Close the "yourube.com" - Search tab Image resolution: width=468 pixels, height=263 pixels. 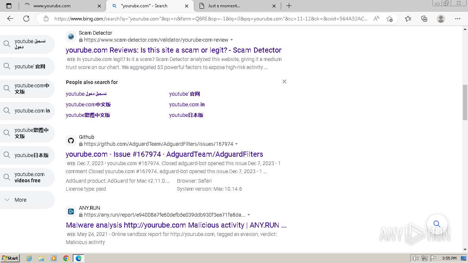[x=187, y=6]
